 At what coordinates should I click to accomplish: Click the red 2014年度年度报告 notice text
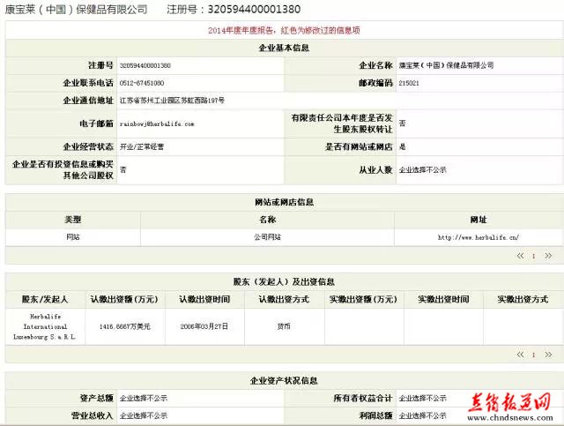pos(284,31)
